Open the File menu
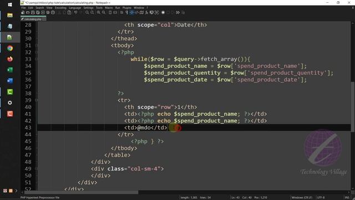 pos(23,8)
